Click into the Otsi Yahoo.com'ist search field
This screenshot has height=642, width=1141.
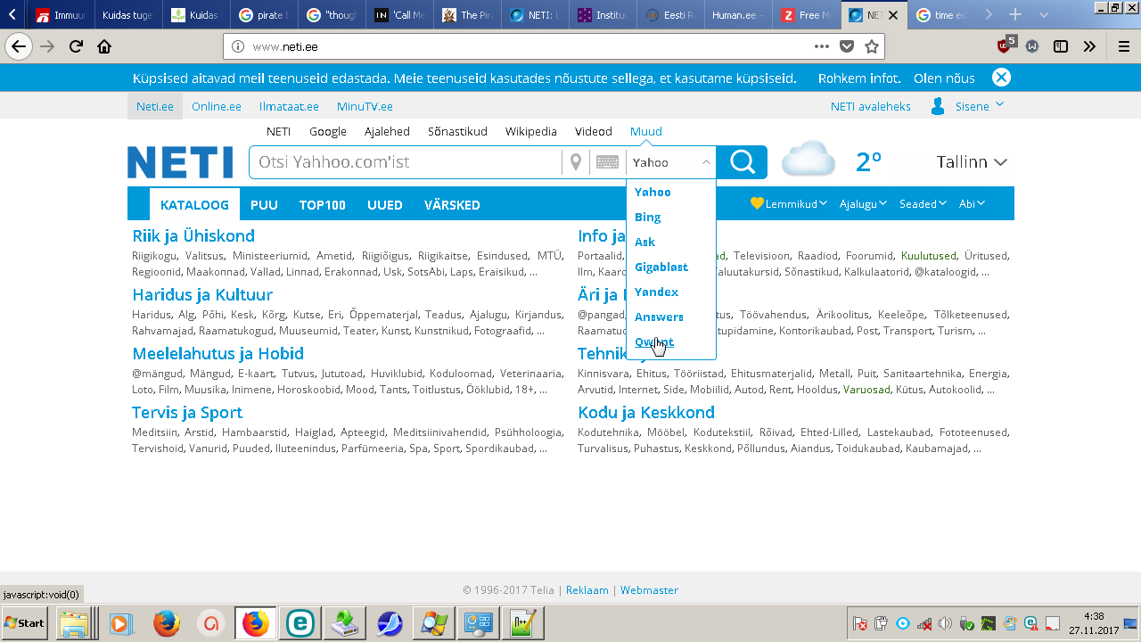coord(406,162)
